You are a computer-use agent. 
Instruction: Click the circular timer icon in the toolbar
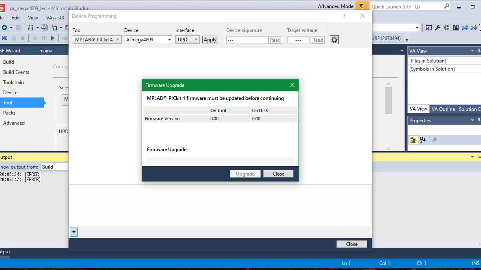pos(447,28)
